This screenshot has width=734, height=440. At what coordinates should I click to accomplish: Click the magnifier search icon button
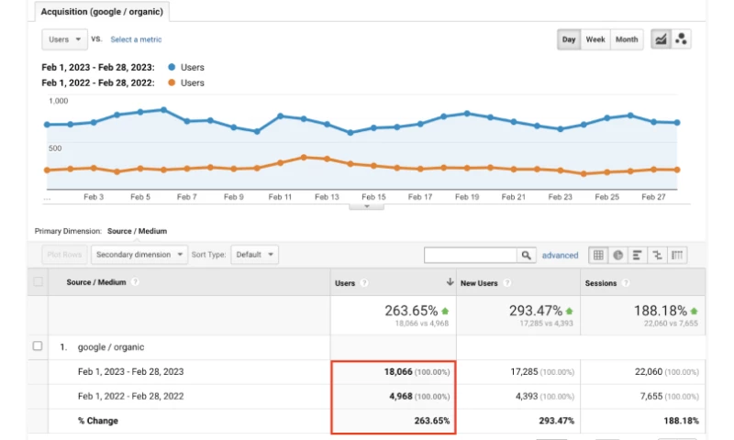pyautogui.click(x=527, y=255)
